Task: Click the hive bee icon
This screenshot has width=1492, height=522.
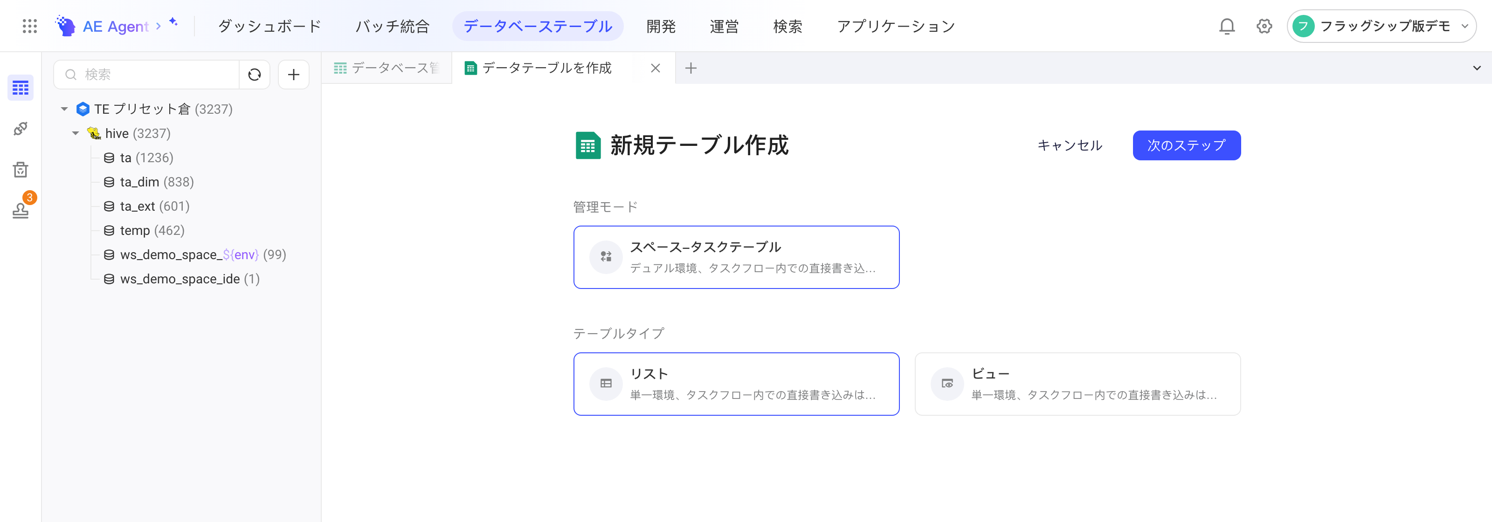Action: click(93, 133)
